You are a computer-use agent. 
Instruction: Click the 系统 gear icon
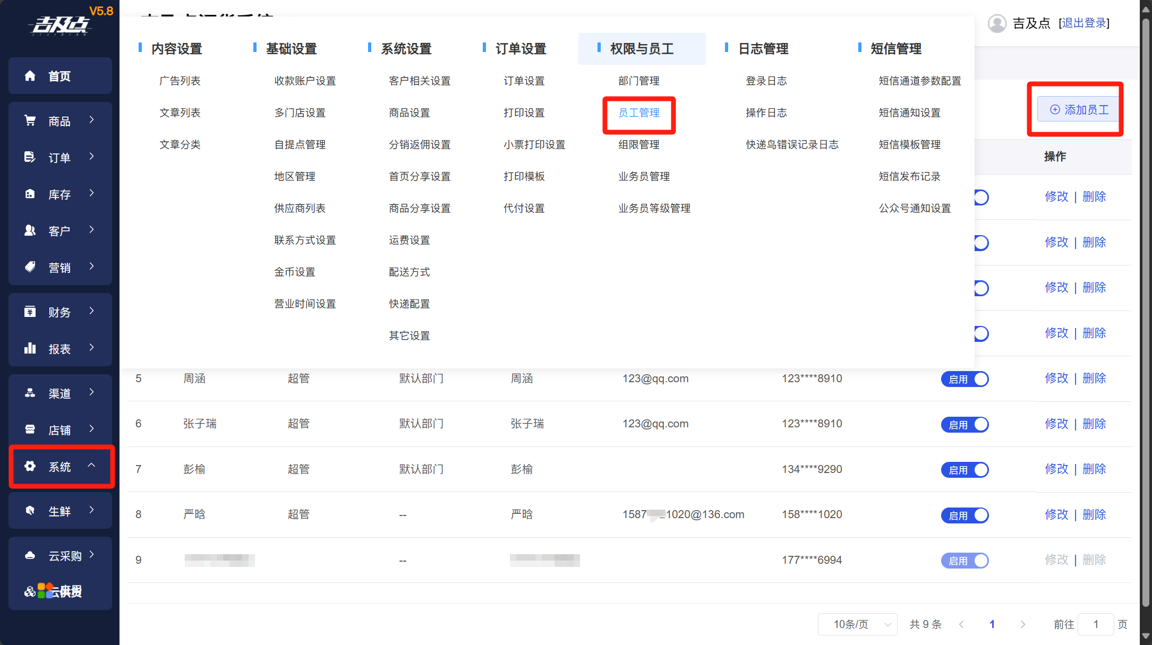[x=30, y=466]
